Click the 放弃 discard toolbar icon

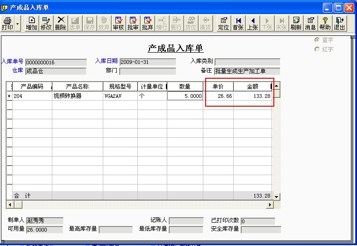(x=104, y=23)
